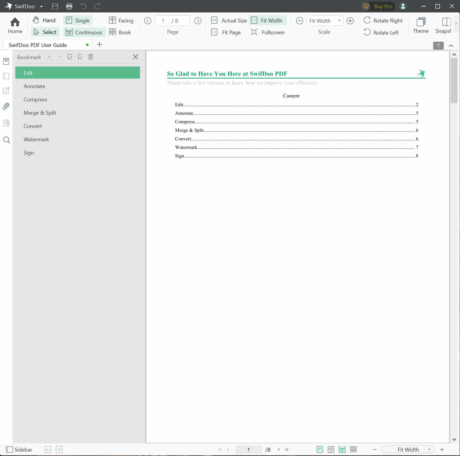Close the Bookmark panel

(x=136, y=57)
